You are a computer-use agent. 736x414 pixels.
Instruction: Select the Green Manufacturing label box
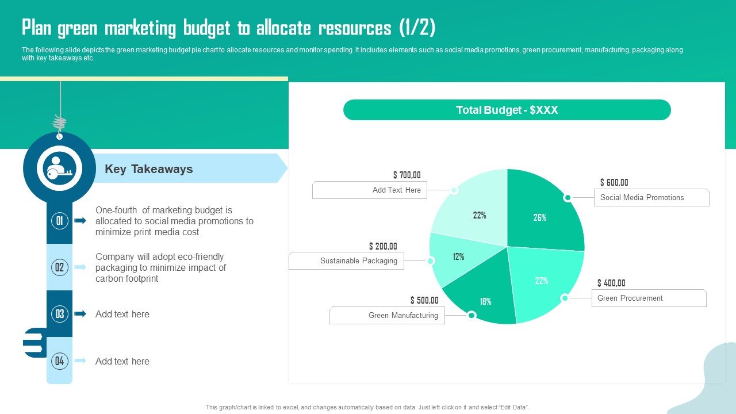coord(387,315)
